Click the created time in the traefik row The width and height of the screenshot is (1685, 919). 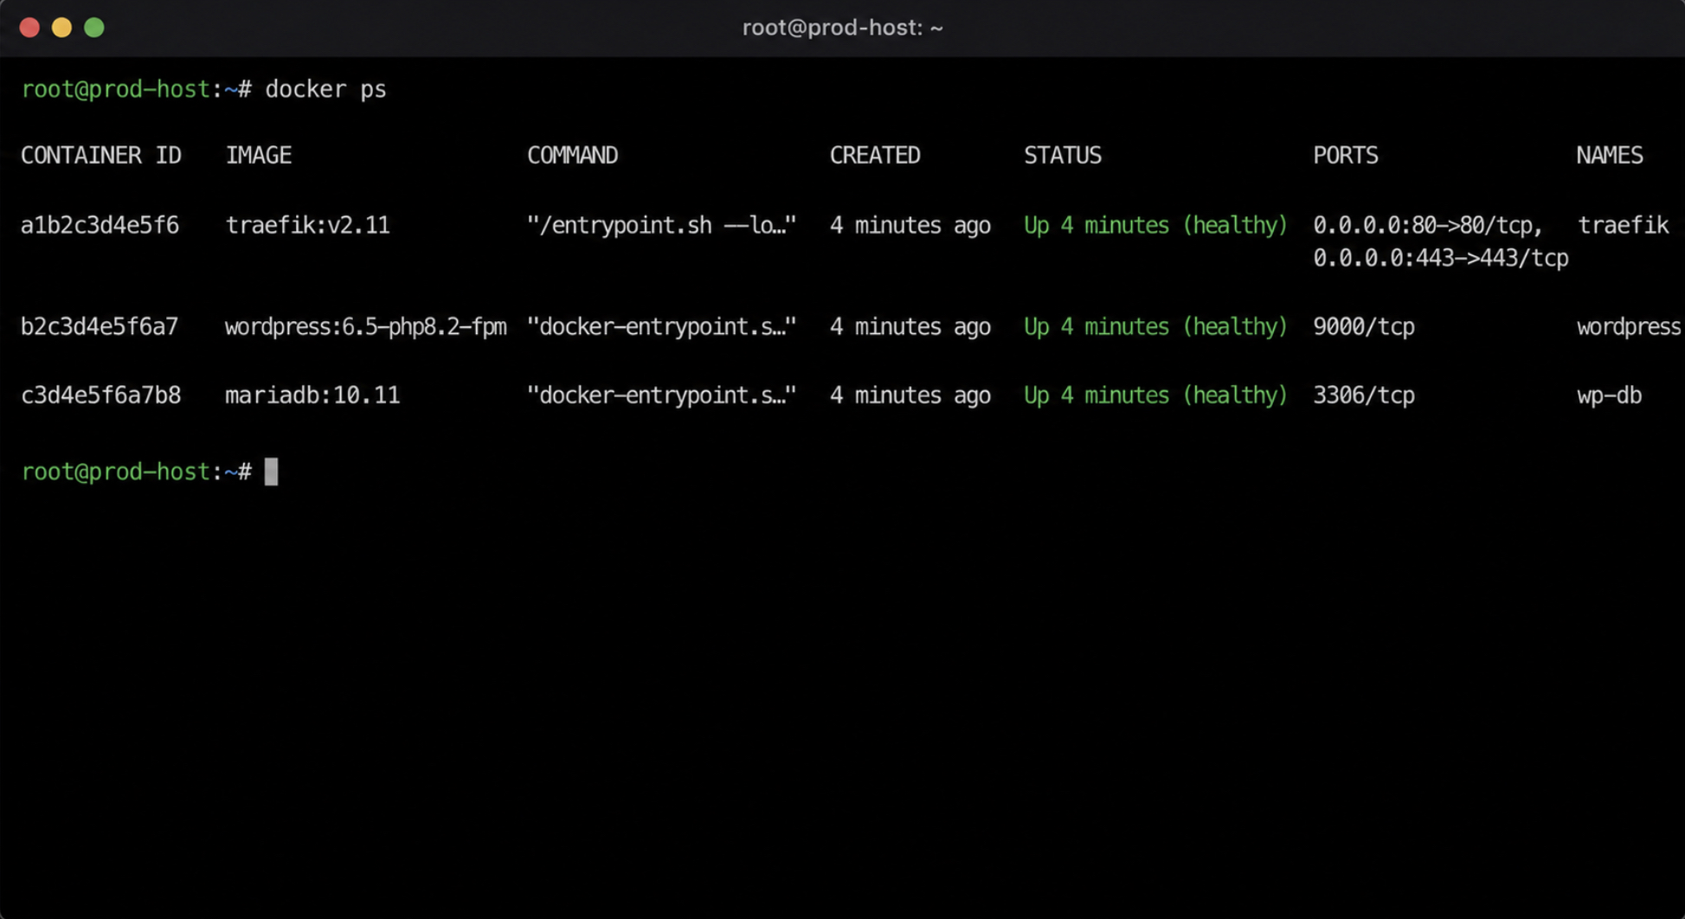910,226
